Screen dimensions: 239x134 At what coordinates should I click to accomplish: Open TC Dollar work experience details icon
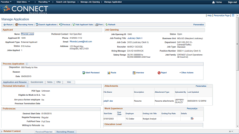[x=192, y=118]
